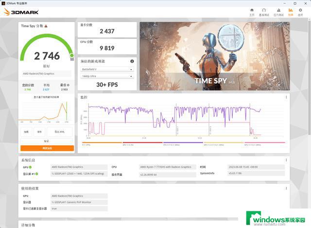Click the best score 2 933 value
This screenshot has width=311, height=228.
tap(65, 90)
